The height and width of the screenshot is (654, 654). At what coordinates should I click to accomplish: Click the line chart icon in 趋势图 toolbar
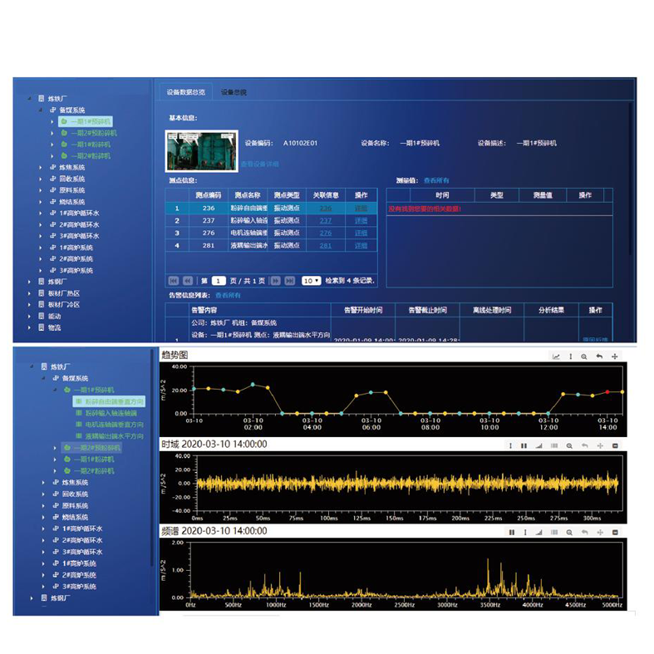pyautogui.click(x=555, y=356)
